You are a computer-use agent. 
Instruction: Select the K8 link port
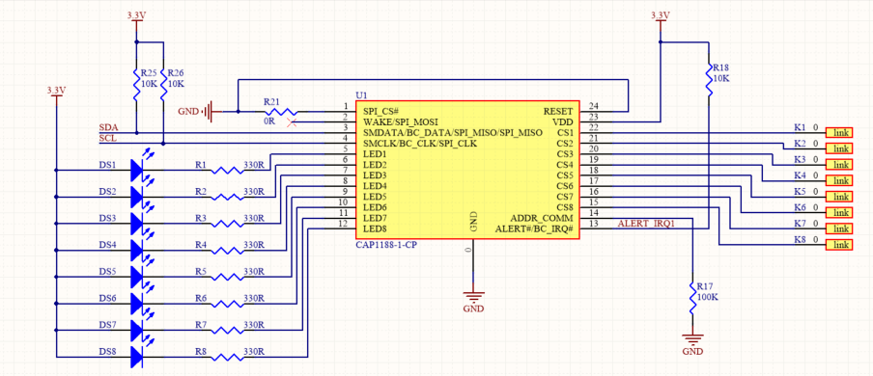(x=839, y=244)
